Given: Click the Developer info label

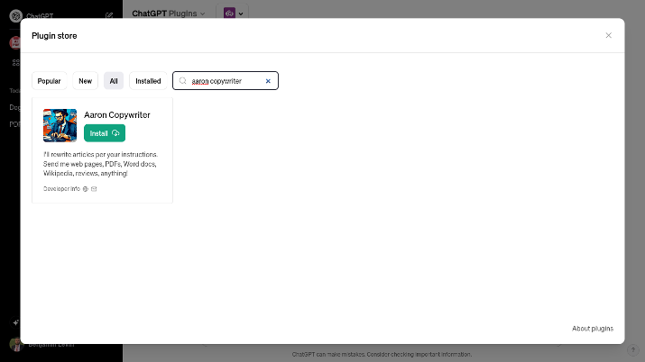Looking at the screenshot, I should coord(61,189).
